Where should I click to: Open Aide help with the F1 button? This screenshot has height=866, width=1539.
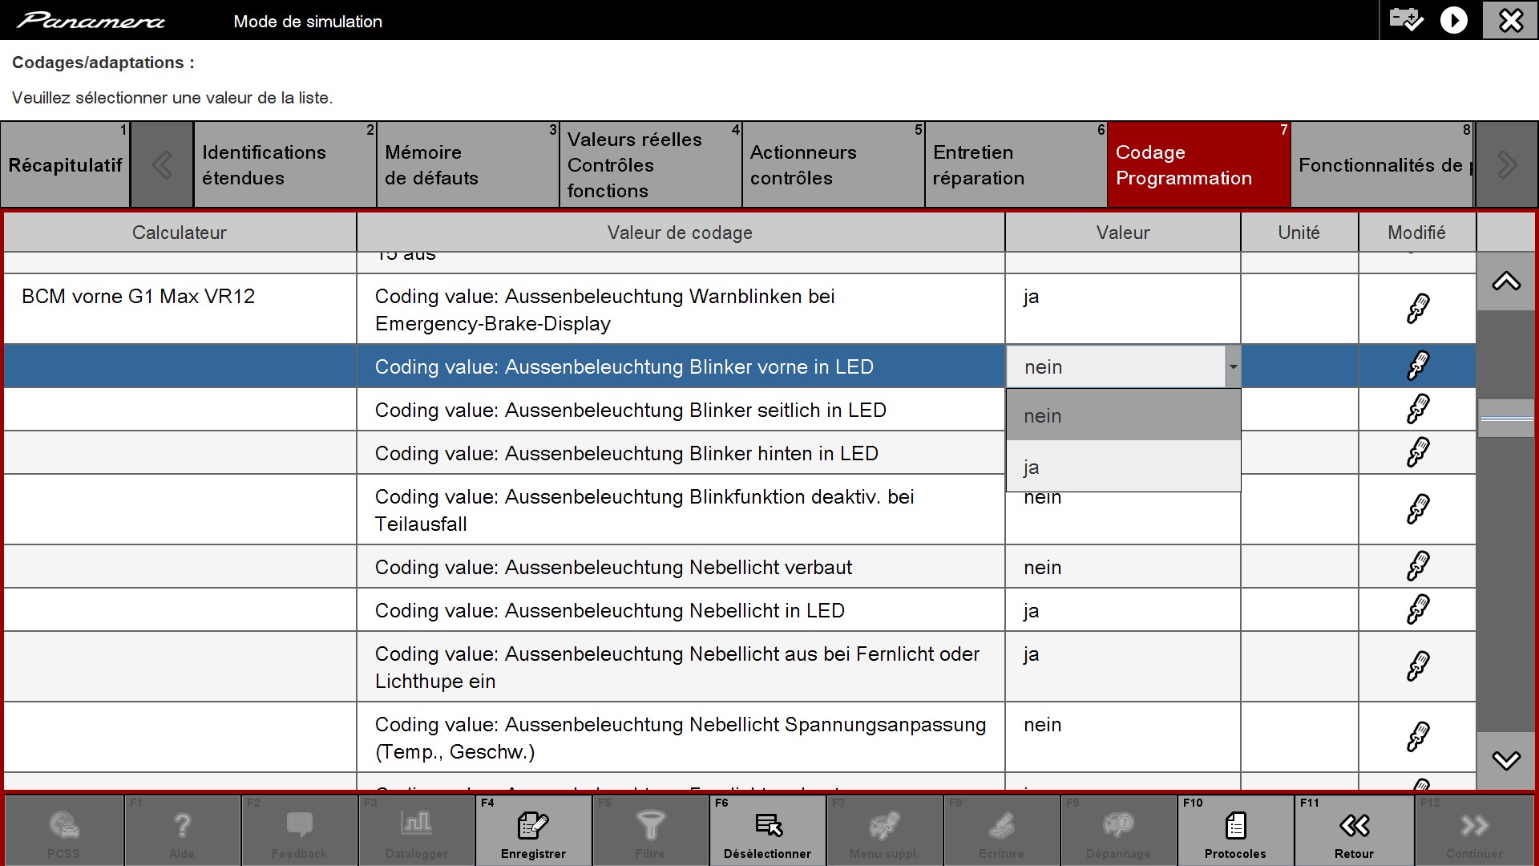[x=182, y=831]
